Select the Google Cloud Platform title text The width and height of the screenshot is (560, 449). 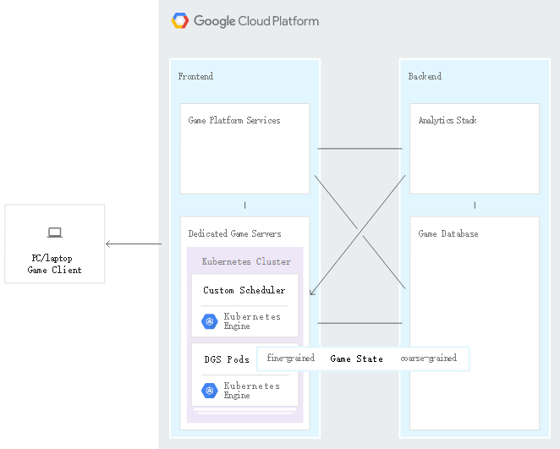256,21
